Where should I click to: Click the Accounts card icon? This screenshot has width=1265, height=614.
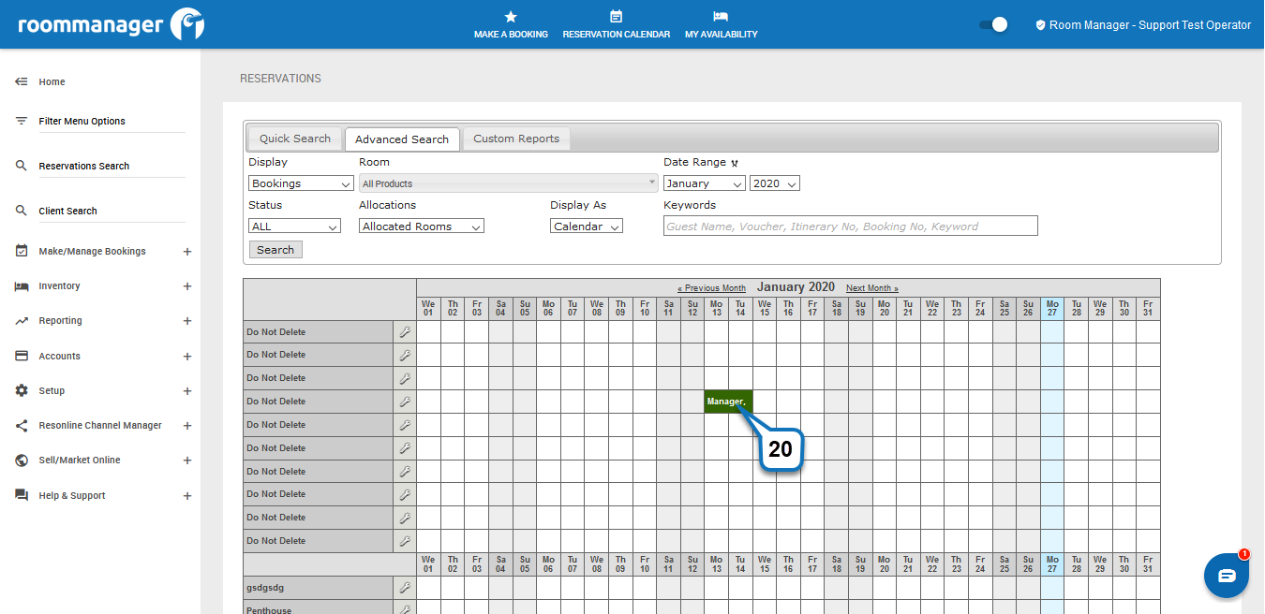pyautogui.click(x=22, y=356)
